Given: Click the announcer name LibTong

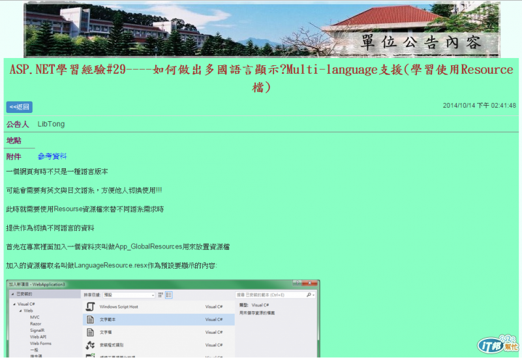Looking at the screenshot, I should 51,124.
